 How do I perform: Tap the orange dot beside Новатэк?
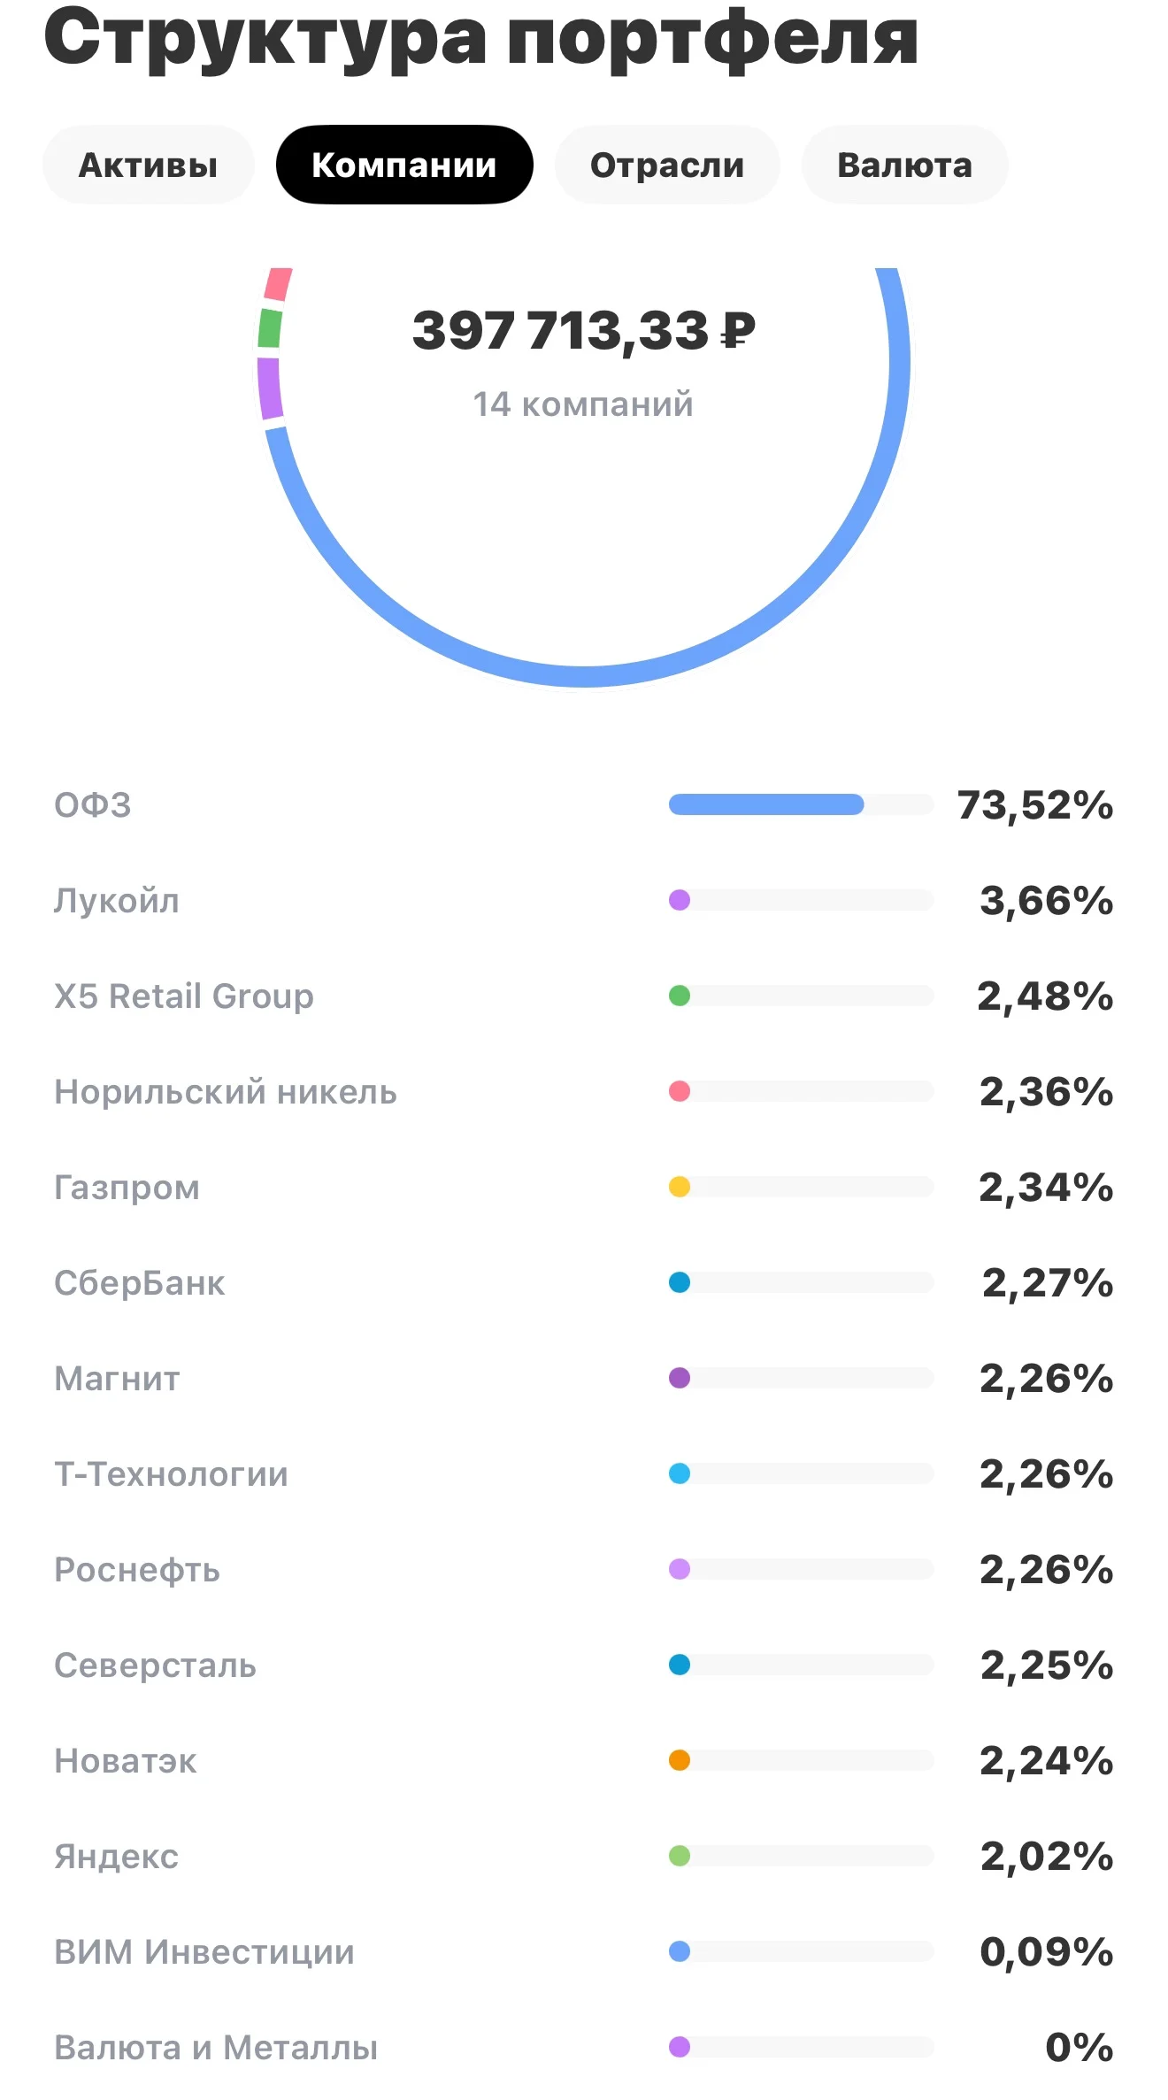click(x=680, y=1760)
